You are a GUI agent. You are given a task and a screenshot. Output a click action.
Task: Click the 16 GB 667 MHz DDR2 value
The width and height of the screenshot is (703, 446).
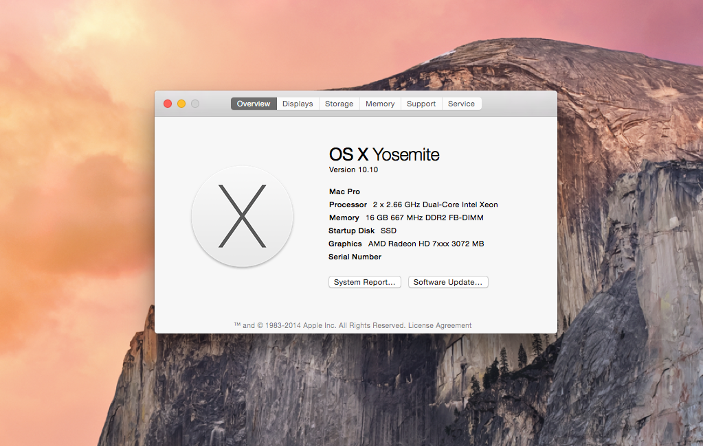pyautogui.click(x=425, y=218)
